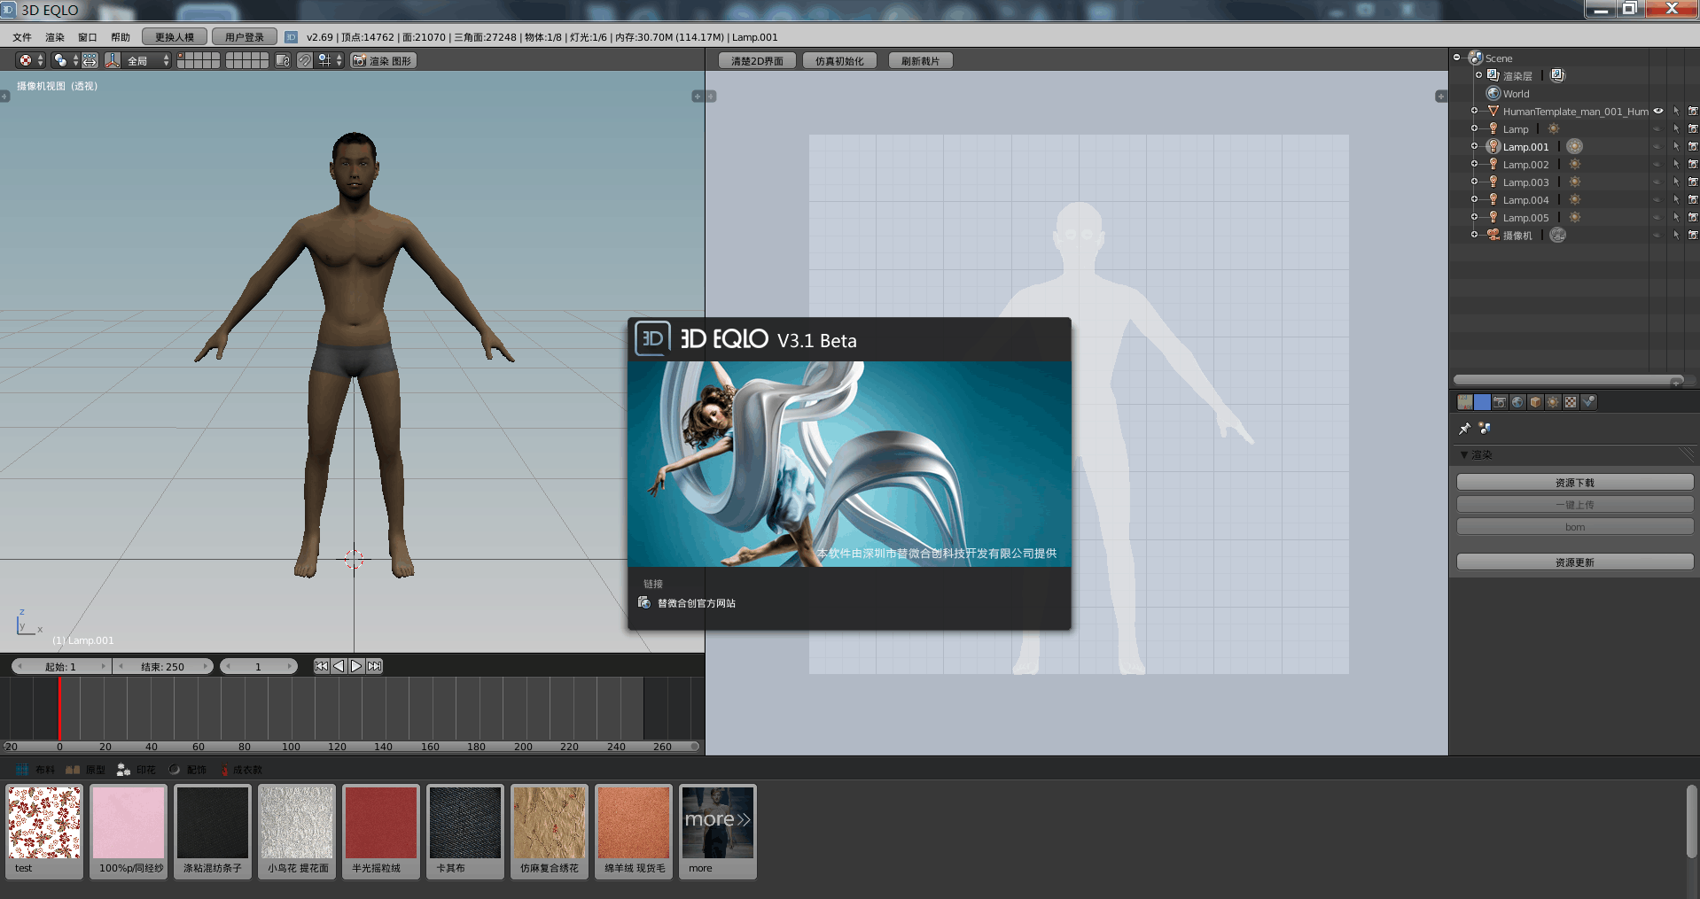Open the Texture properties checkerboard icon

[1571, 402]
